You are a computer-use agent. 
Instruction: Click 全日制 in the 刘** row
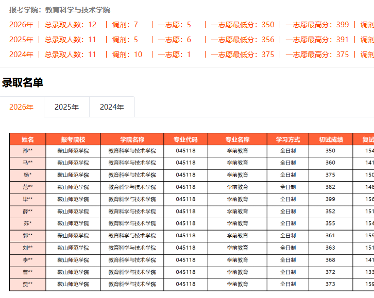click(288, 248)
